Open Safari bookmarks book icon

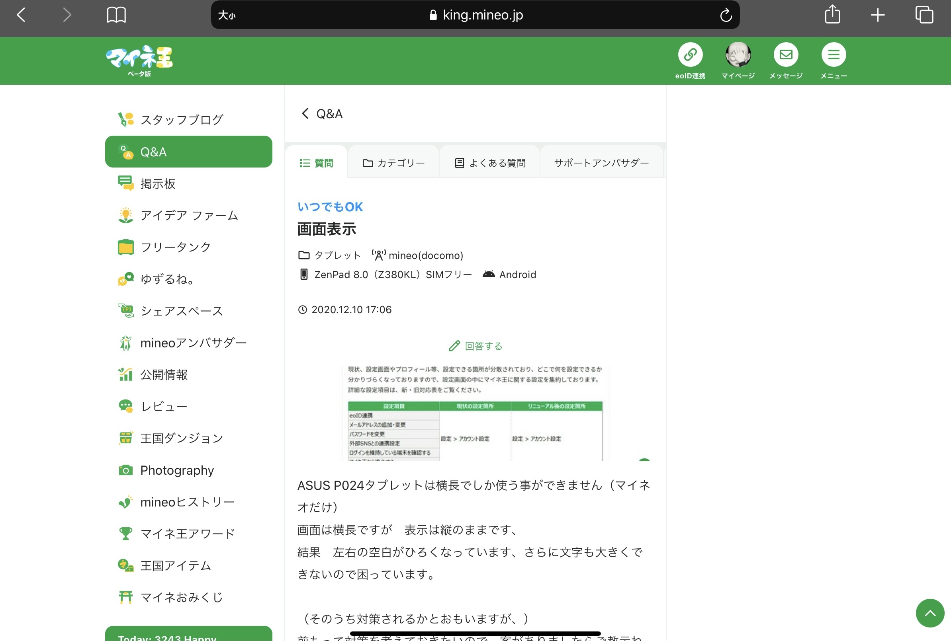116,15
